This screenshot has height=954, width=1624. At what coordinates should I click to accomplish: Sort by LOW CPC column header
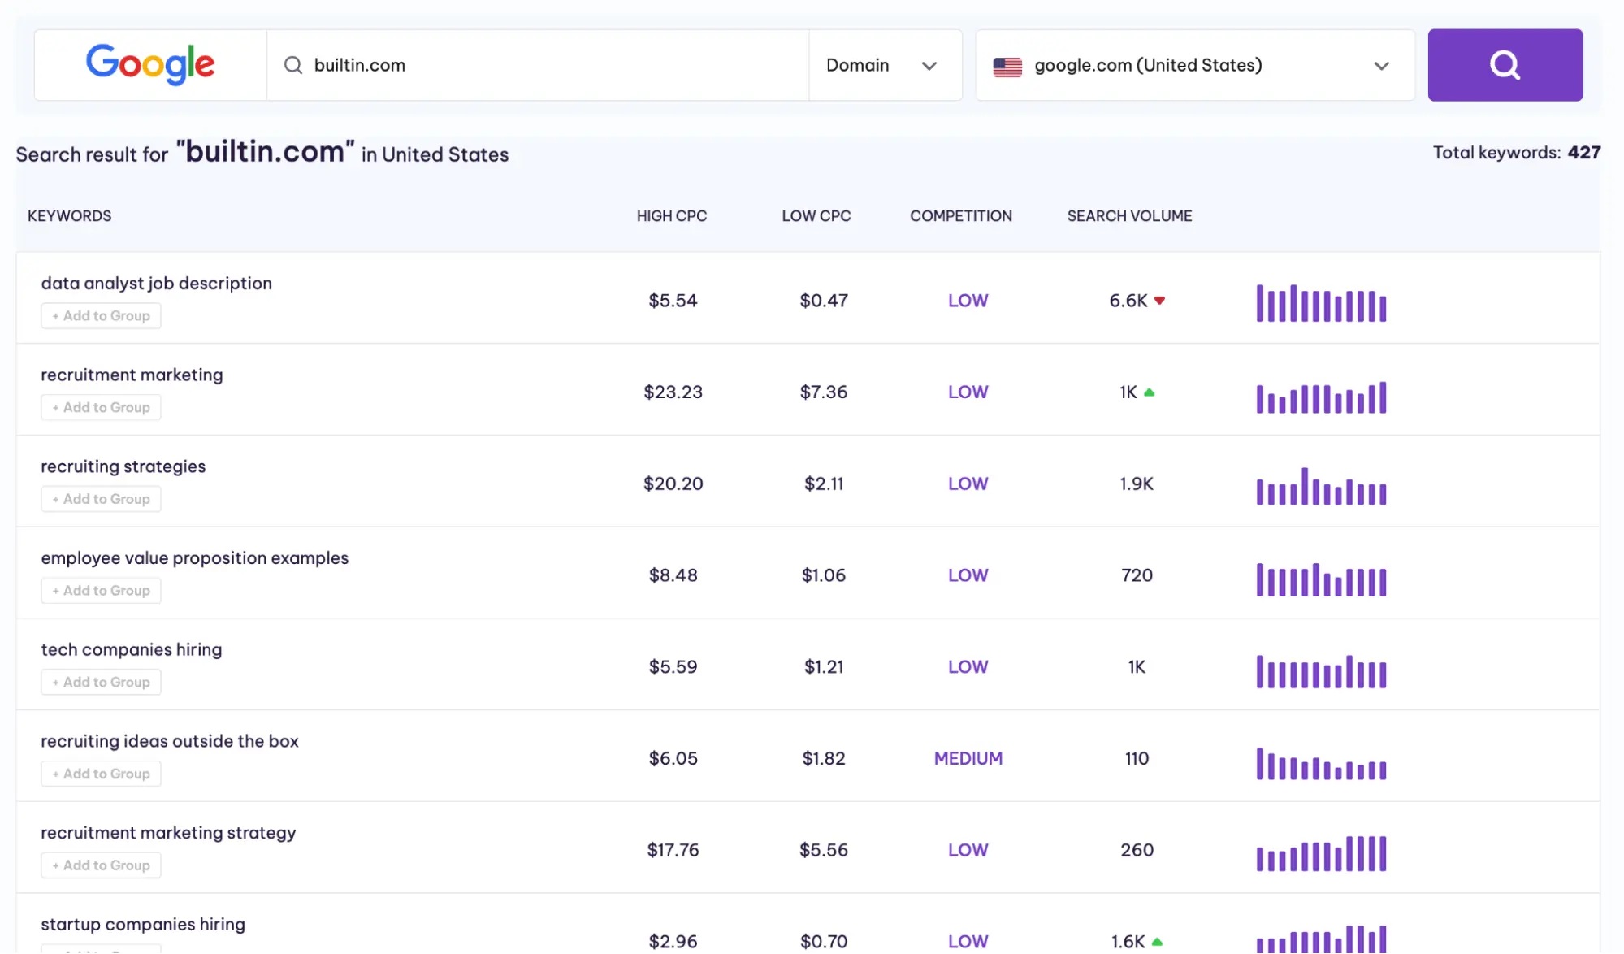coord(816,216)
